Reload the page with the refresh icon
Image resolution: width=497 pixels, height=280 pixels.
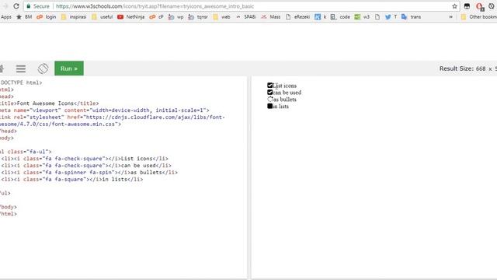click(16, 6)
